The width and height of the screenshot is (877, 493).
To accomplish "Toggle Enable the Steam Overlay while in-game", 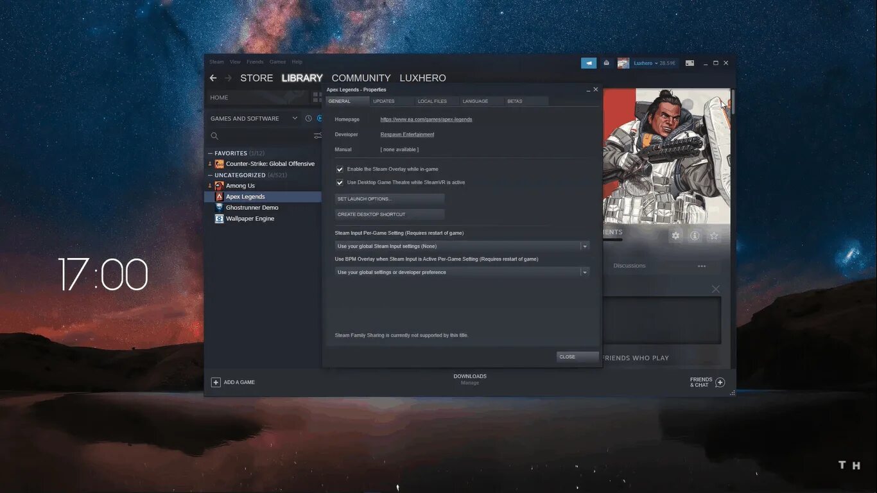I will tap(340, 169).
